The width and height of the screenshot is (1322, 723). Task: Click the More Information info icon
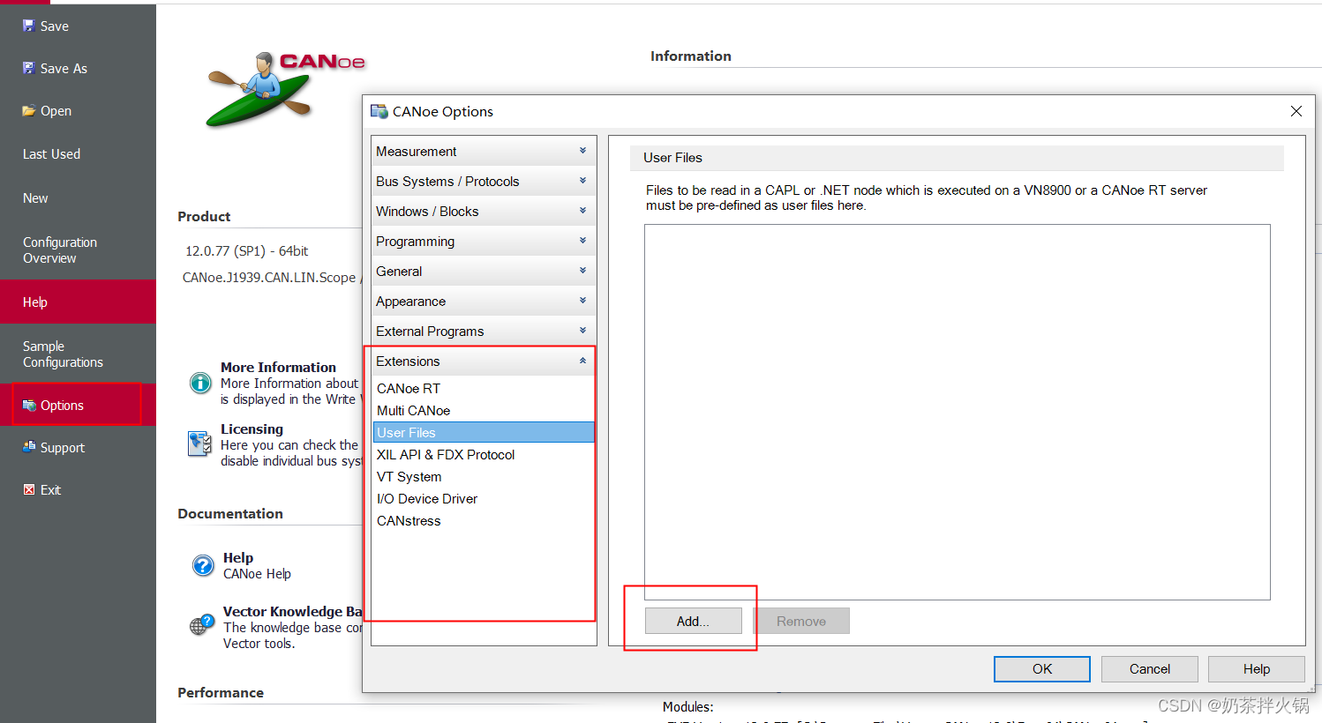[x=201, y=383]
